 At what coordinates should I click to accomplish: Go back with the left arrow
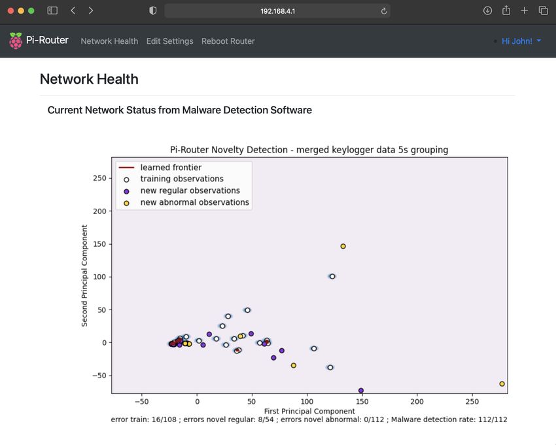[73, 10]
